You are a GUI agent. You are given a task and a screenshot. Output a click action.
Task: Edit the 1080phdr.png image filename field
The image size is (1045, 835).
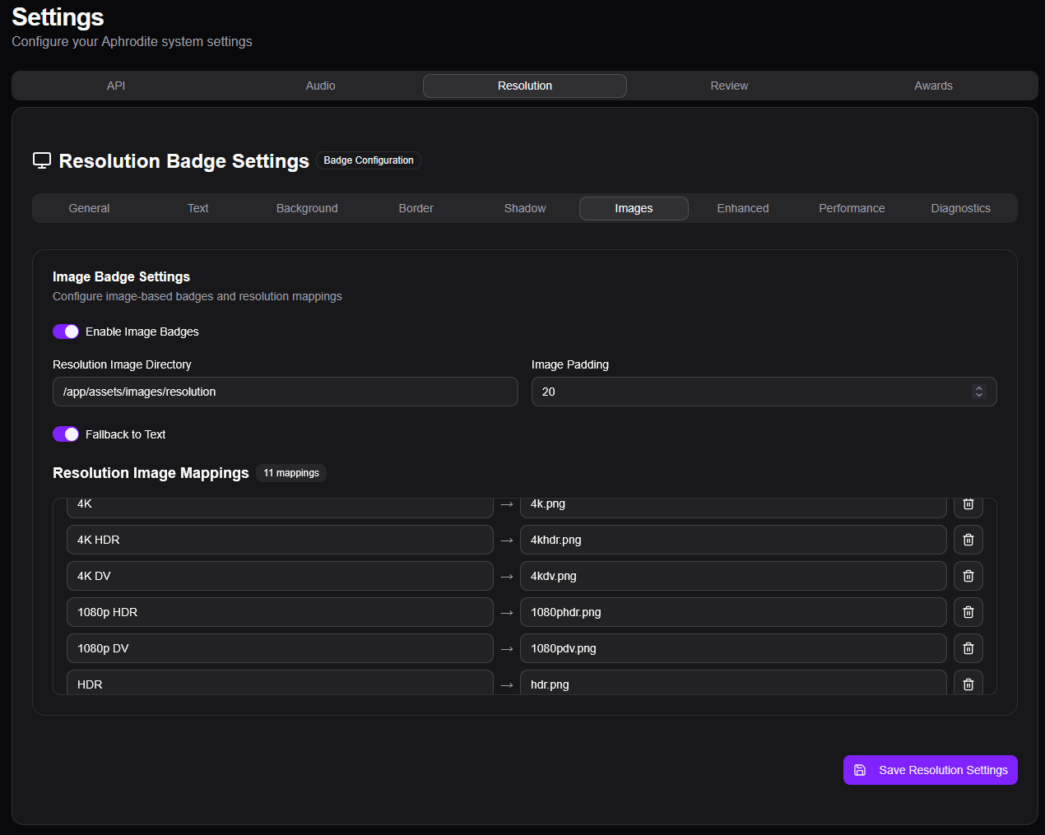coord(733,612)
